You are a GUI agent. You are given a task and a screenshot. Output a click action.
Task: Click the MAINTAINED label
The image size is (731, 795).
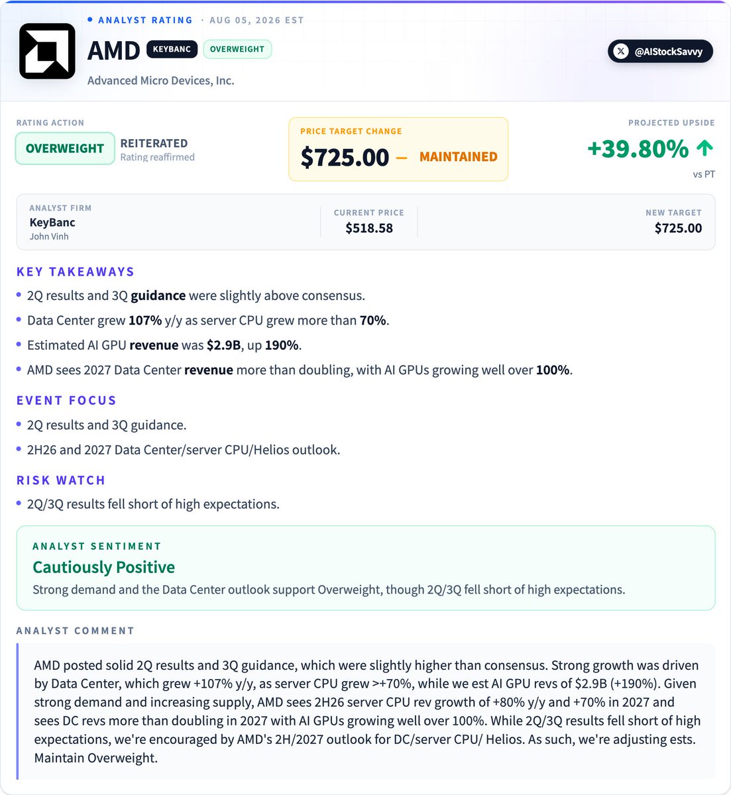(x=459, y=157)
